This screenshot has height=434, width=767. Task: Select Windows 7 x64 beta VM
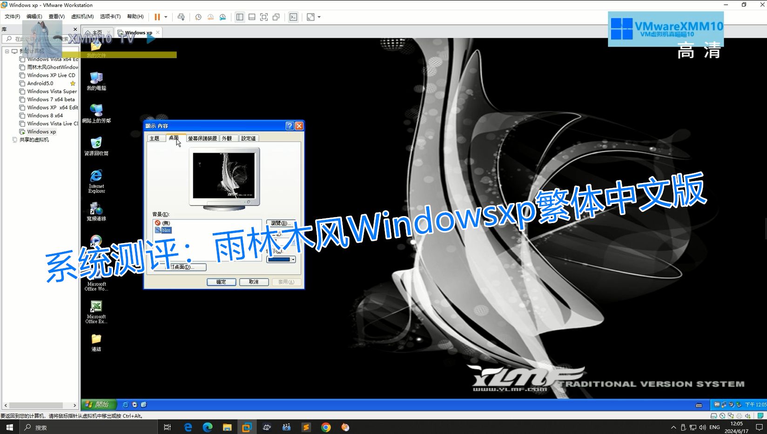click(x=51, y=99)
